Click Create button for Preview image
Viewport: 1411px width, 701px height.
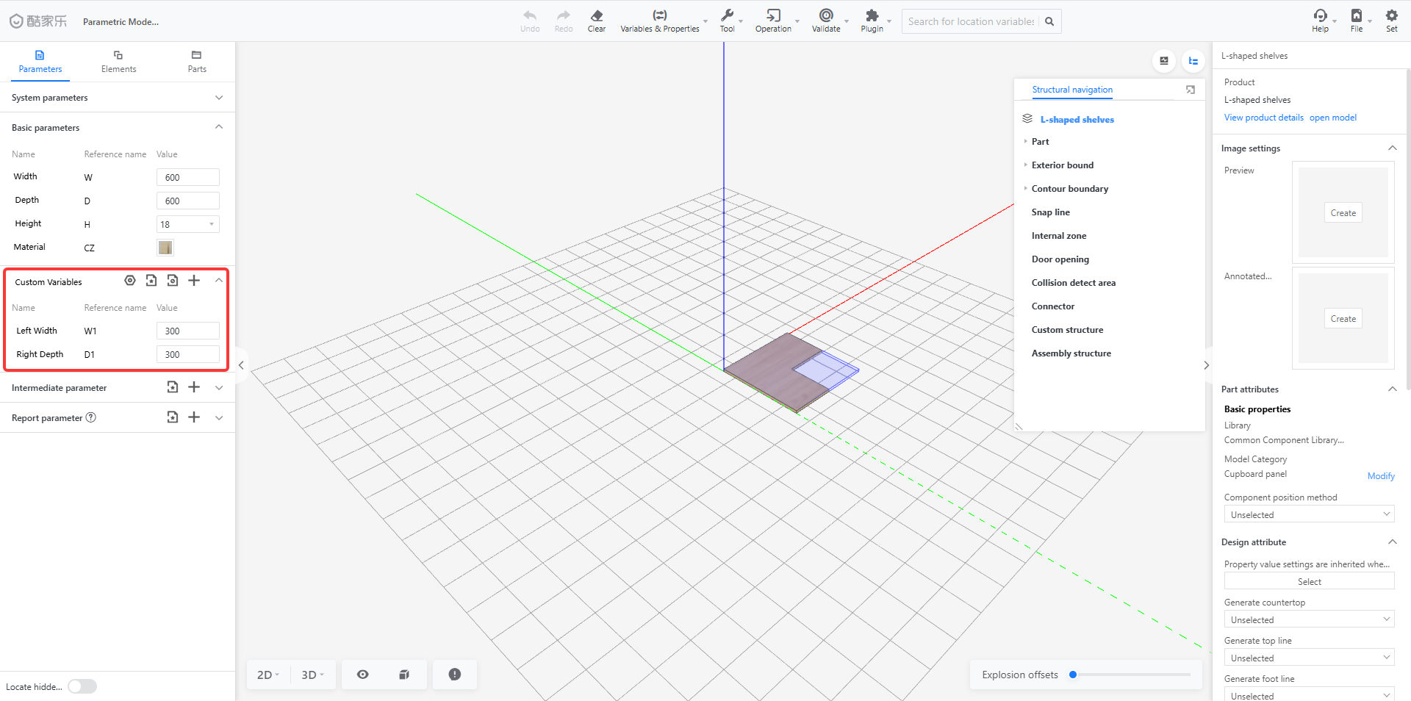coord(1343,213)
